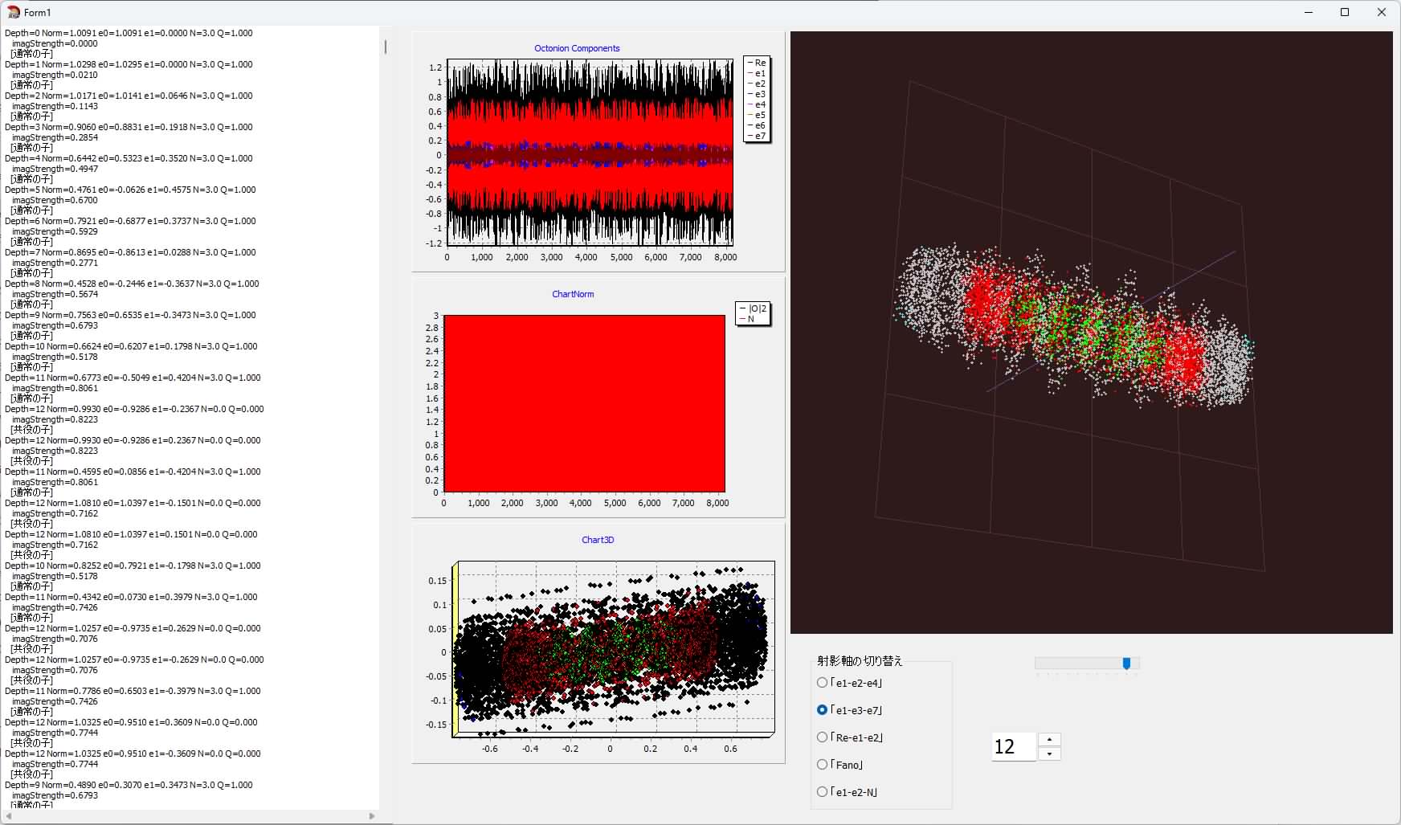Click the 'e3' legend entry in Octonion chart
The width and height of the screenshot is (1401, 825).
(x=757, y=94)
